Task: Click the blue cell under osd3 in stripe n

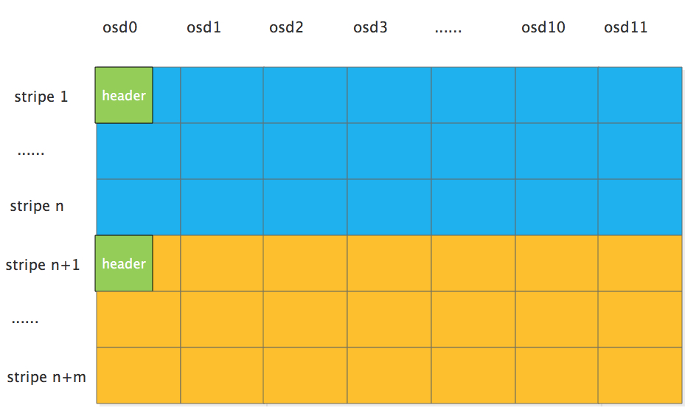Action: click(389, 207)
